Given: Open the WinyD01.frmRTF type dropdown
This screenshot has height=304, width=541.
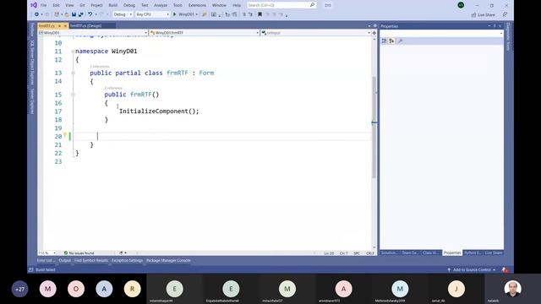Looking at the screenshot, I should tap(205, 33).
